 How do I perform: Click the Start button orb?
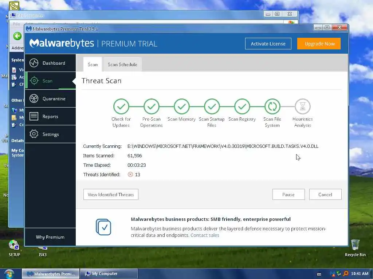9,274
